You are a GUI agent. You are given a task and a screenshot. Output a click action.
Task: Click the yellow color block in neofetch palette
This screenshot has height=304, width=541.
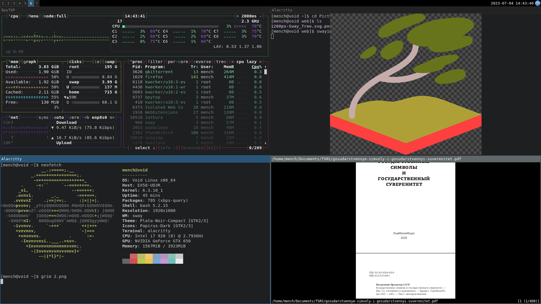click(x=149, y=258)
